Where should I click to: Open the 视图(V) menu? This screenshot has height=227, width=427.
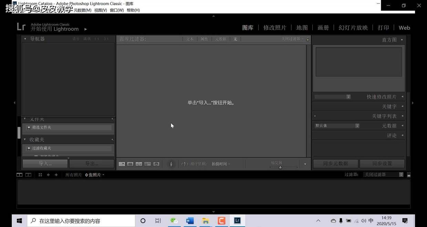click(x=100, y=10)
